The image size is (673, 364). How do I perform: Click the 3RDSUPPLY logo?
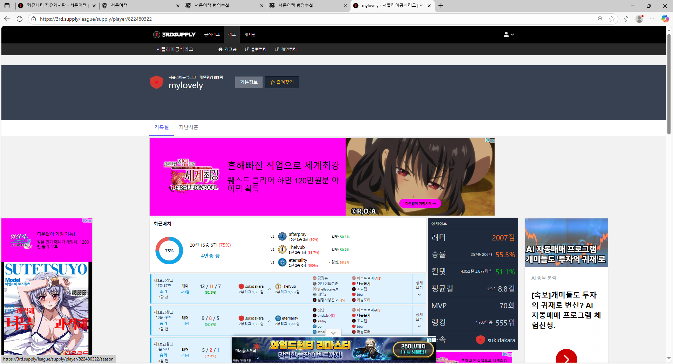coord(174,34)
